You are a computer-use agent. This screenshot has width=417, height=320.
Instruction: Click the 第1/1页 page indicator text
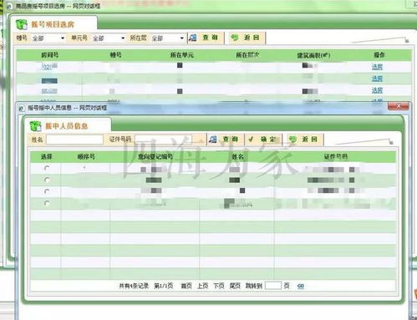tap(164, 286)
